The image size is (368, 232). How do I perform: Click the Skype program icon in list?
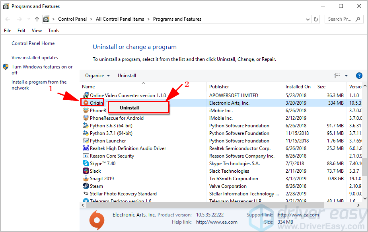coord(86,164)
